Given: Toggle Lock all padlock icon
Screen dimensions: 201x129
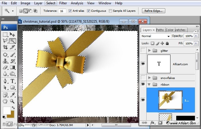Looking at the screenshot, I should (x=167, y=43).
